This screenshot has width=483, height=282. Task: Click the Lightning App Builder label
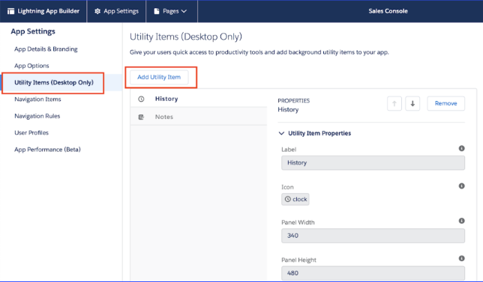coord(48,11)
